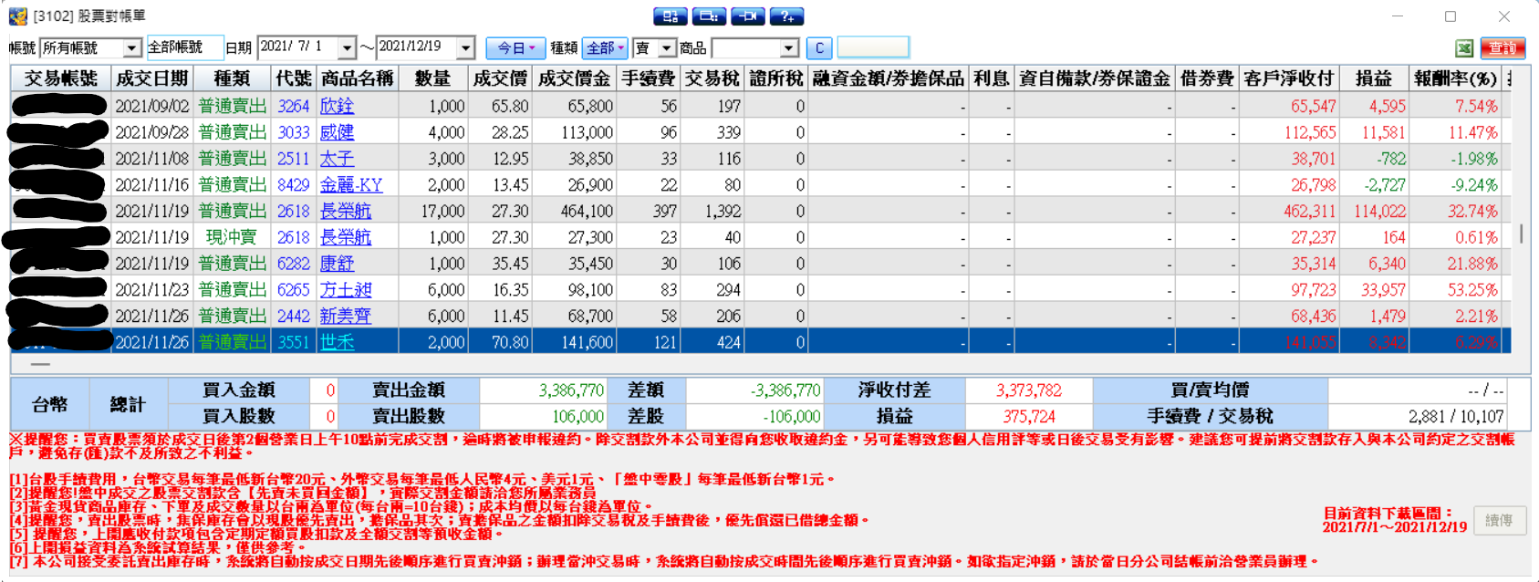Click the 續傳 resume download button
This screenshot has height=582, width=1539.
pyautogui.click(x=1499, y=520)
